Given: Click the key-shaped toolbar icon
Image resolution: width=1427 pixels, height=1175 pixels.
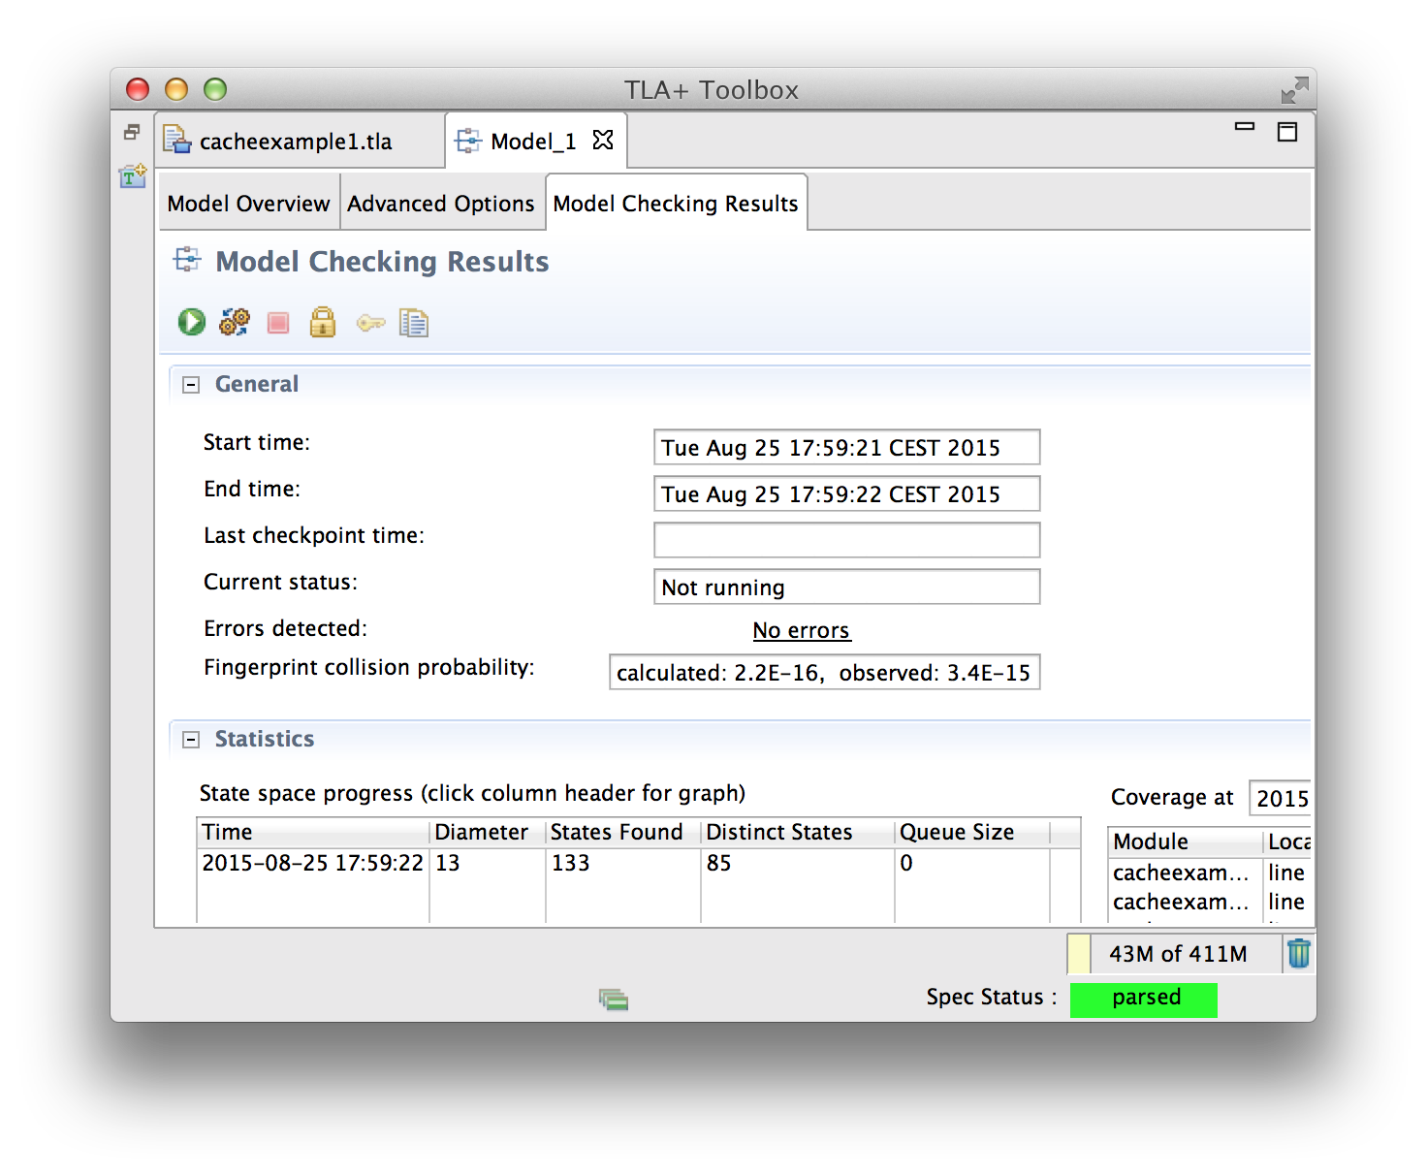Looking at the screenshot, I should [370, 323].
